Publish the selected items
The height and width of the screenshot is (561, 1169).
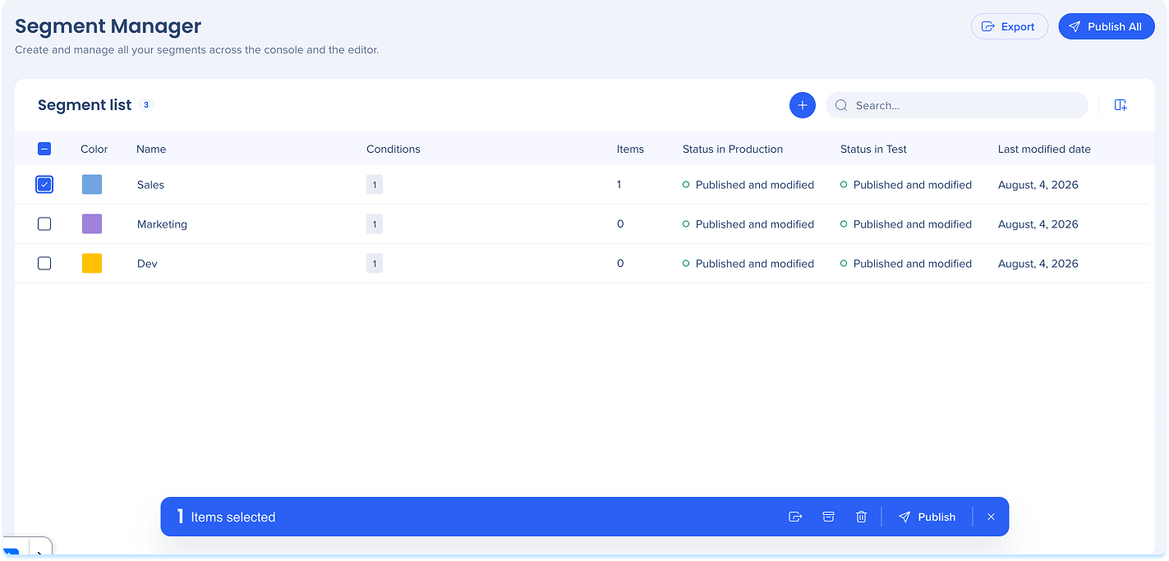927,517
